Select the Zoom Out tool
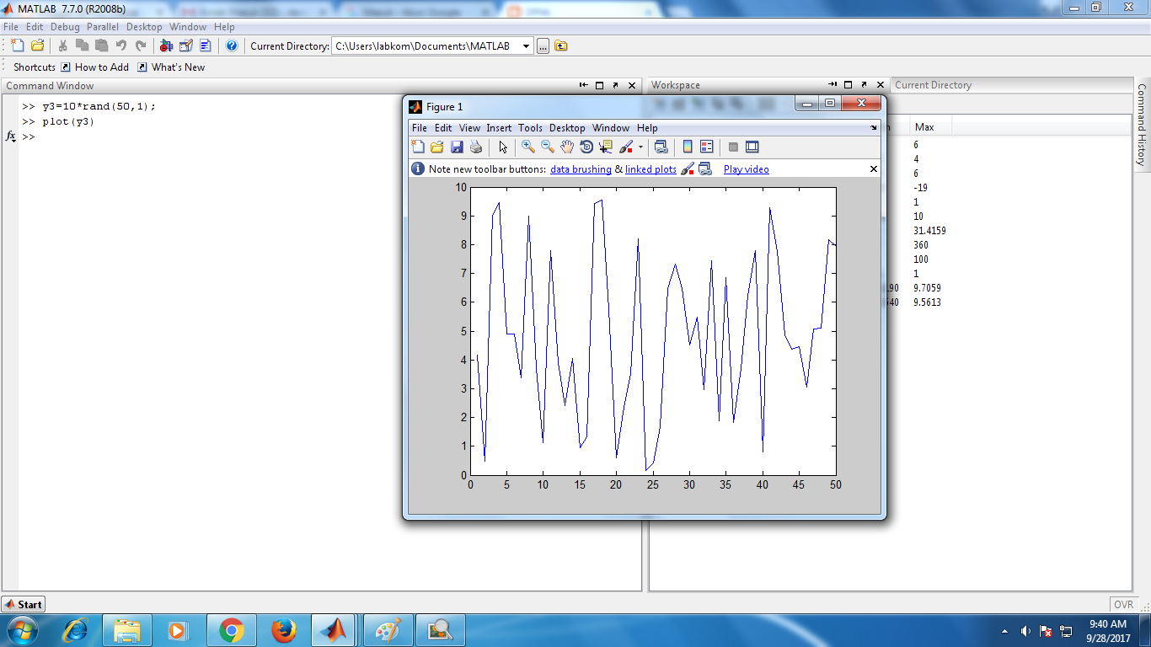Screen dimensions: 1151x647 545,147
